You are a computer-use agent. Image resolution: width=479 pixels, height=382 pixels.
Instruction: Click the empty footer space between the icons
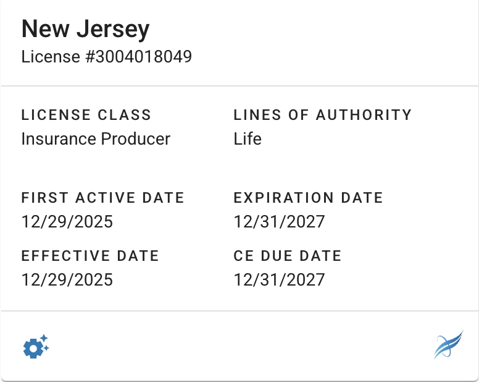239,346
